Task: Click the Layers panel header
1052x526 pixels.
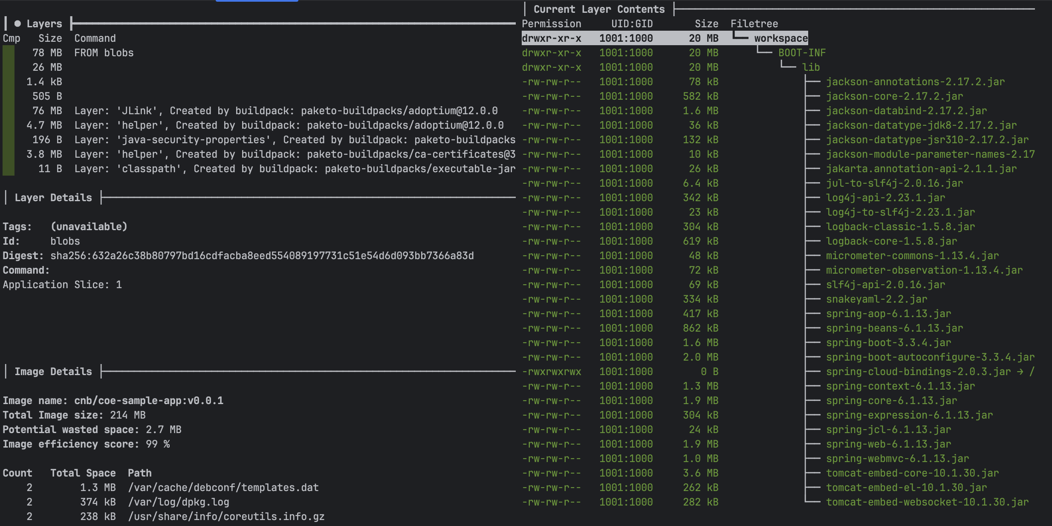Action: (44, 24)
